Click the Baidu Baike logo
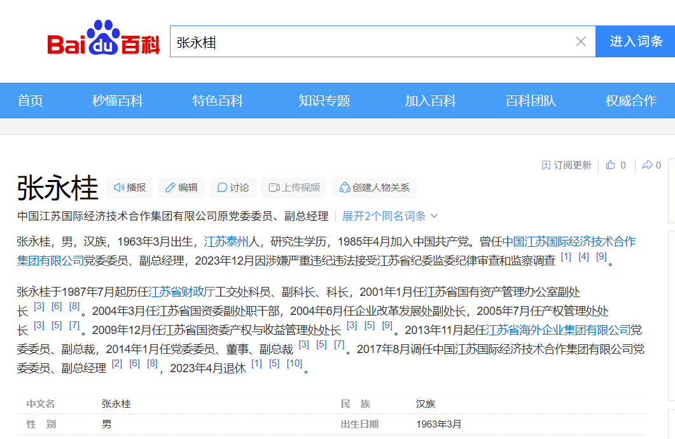The width and height of the screenshot is (675, 439). [x=103, y=38]
